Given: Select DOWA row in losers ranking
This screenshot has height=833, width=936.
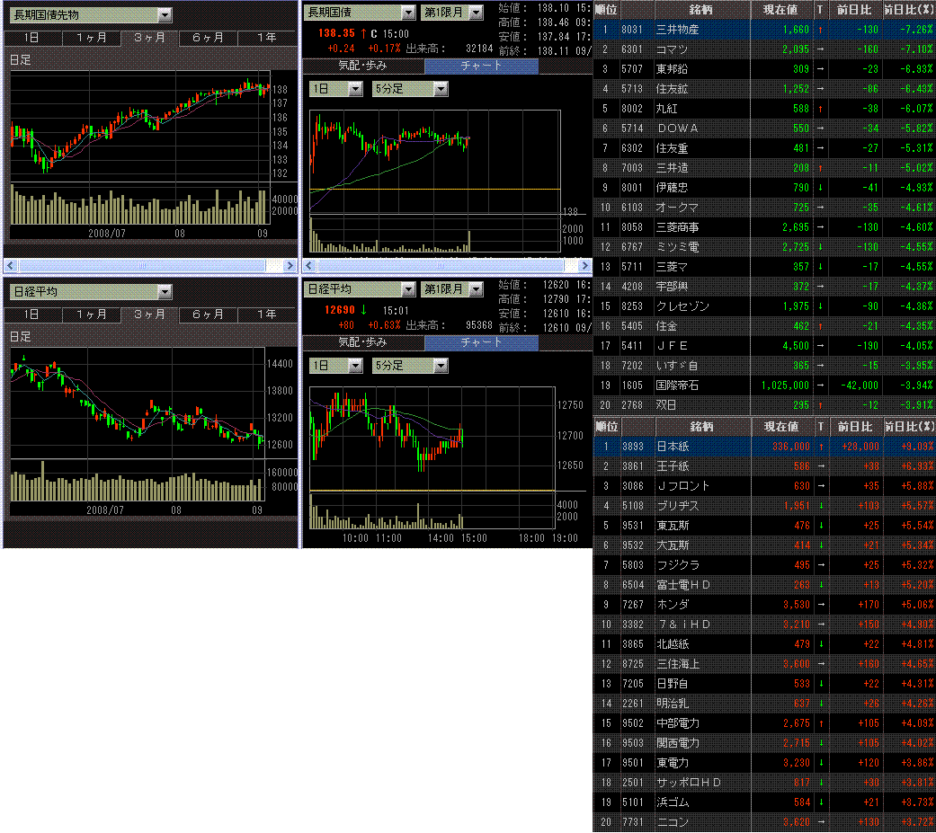Looking at the screenshot, I should pyautogui.click(x=764, y=128).
